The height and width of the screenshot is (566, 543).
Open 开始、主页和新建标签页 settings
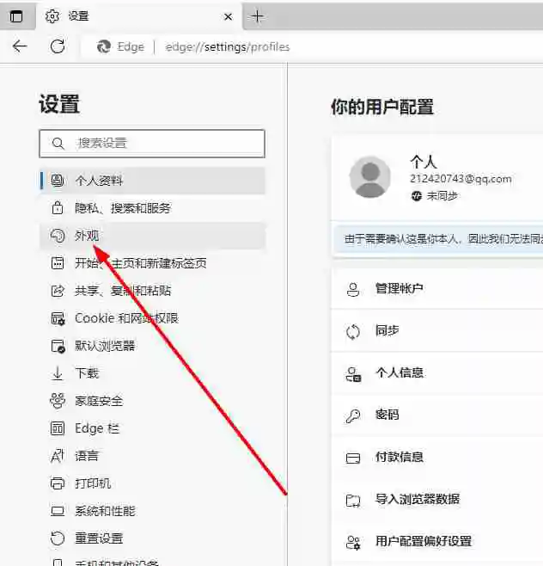click(152, 263)
